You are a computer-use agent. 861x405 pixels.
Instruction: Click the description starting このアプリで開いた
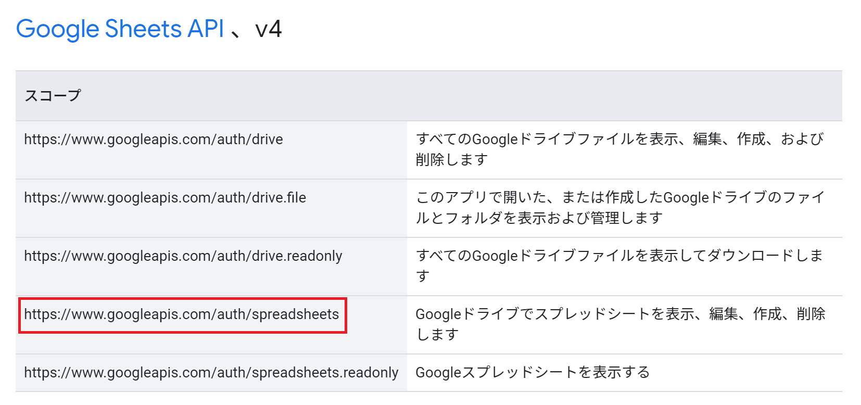(x=619, y=197)
